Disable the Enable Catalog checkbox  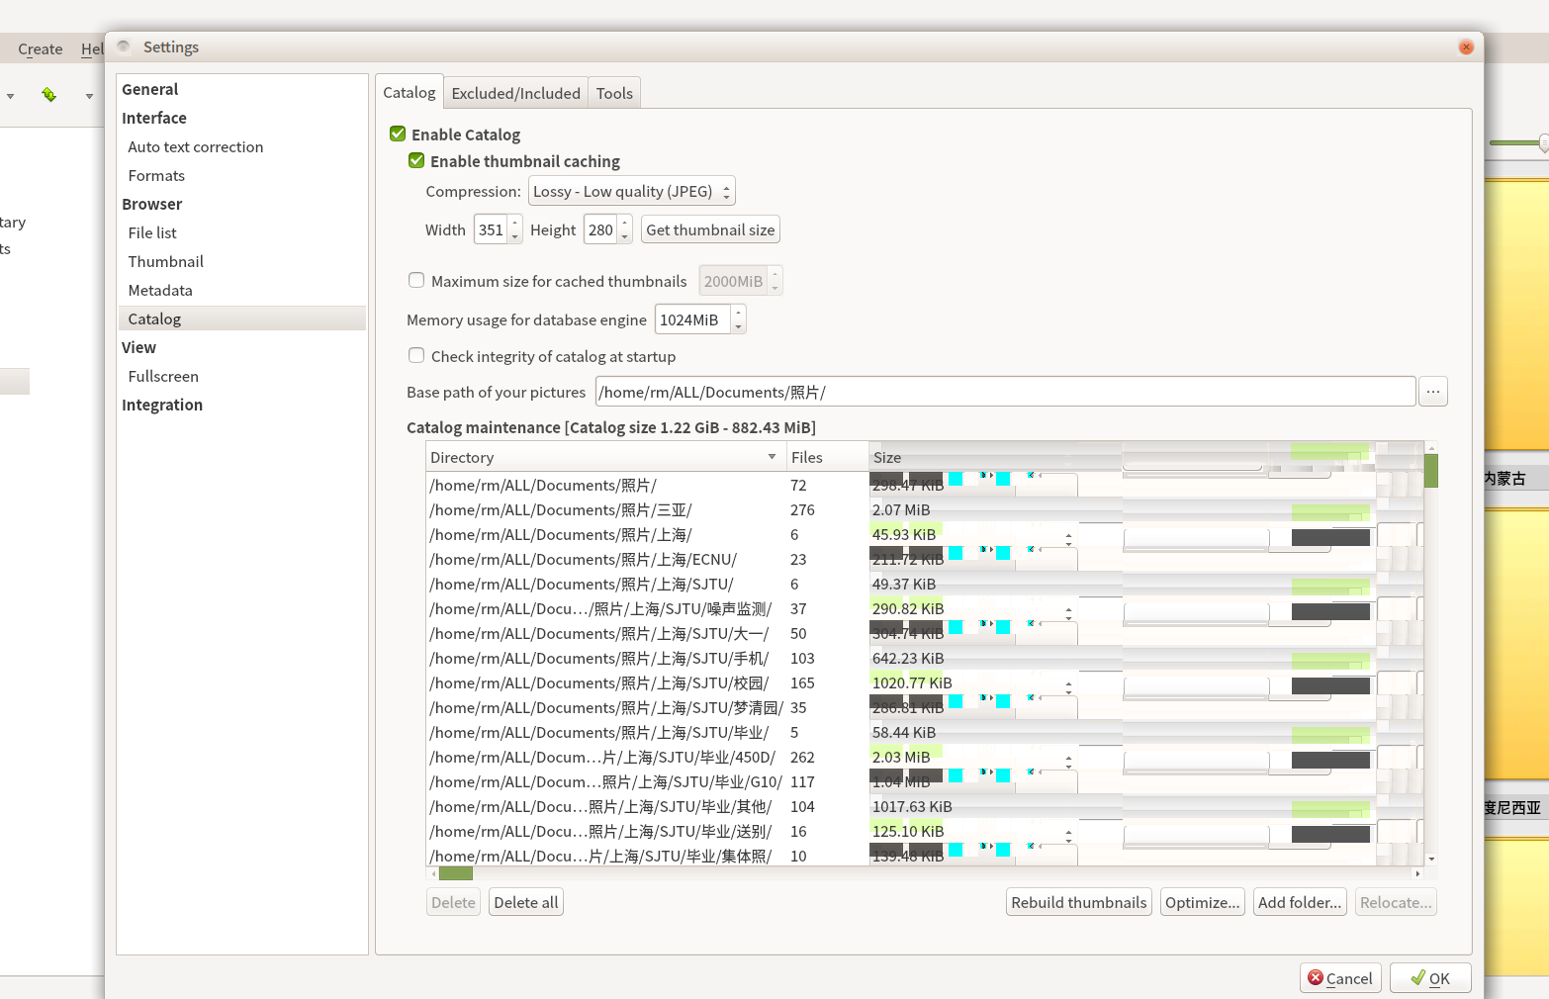click(398, 134)
